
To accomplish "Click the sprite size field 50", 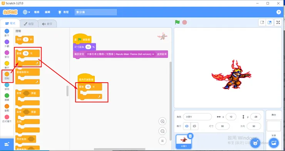I will (223, 126).
